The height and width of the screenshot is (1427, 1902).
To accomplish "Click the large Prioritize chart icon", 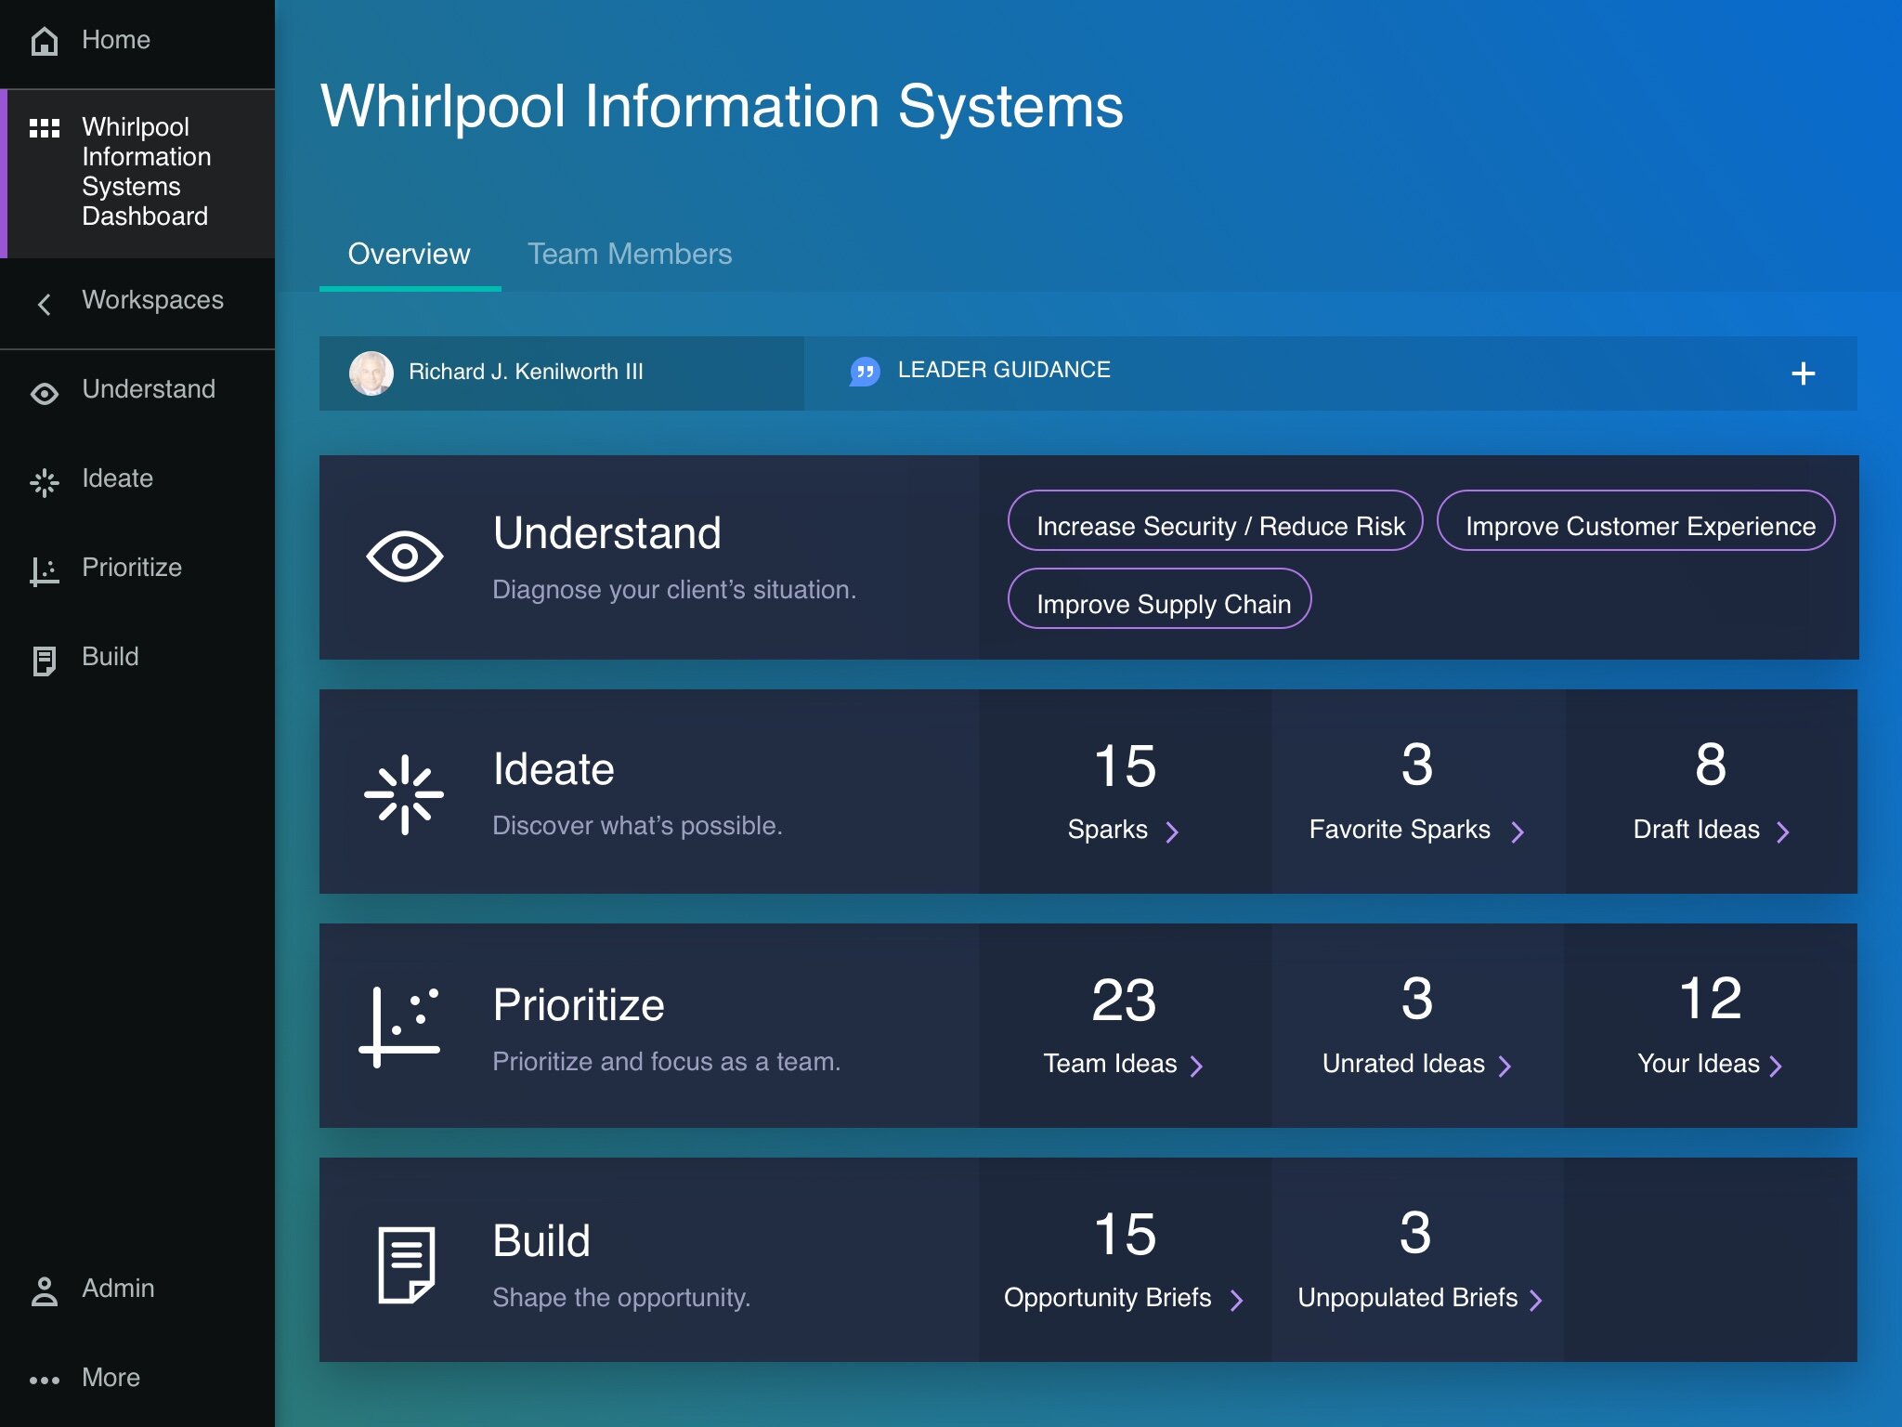I will 399,1027.
